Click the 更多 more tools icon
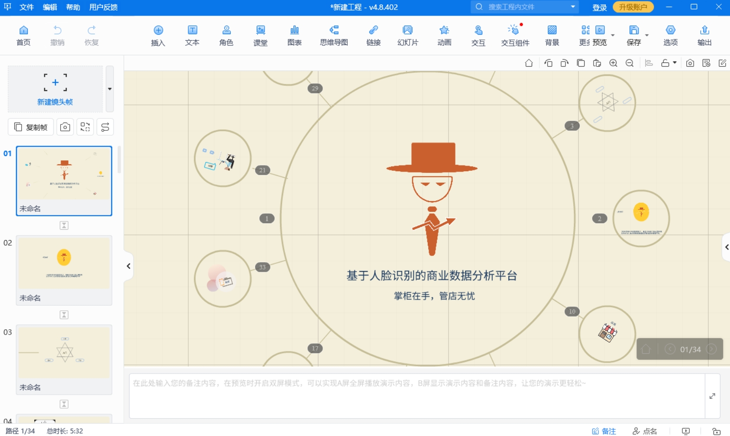The width and height of the screenshot is (730, 436). (x=585, y=36)
